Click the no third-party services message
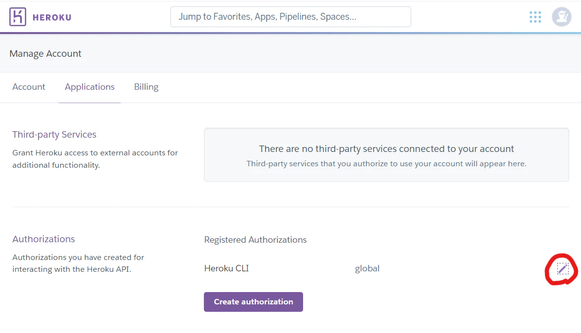The height and width of the screenshot is (333, 581). 386,148
